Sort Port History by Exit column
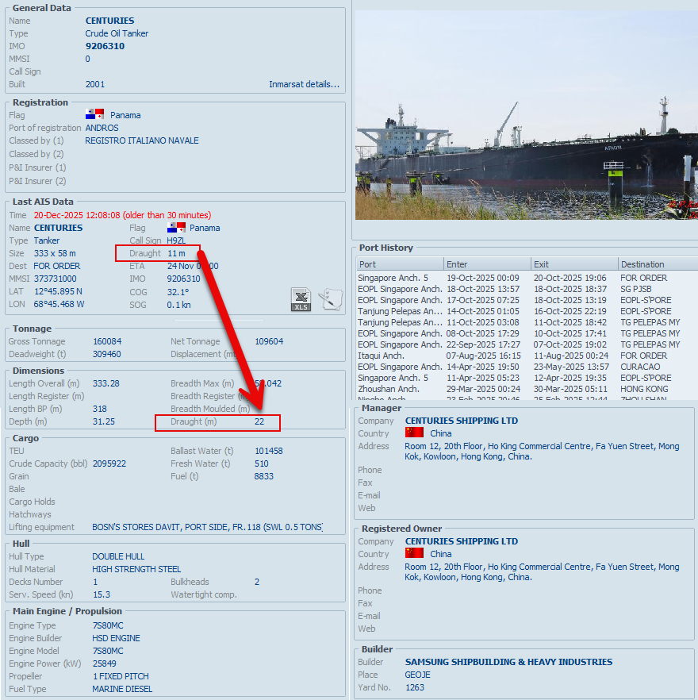This screenshot has height=700, width=698. 574,263
